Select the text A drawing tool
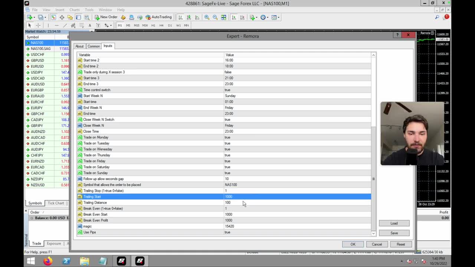Viewport: 475px width, 267px height. (90, 25)
